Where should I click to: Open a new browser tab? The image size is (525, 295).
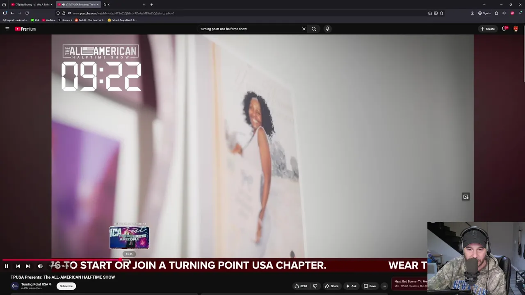click(x=151, y=5)
